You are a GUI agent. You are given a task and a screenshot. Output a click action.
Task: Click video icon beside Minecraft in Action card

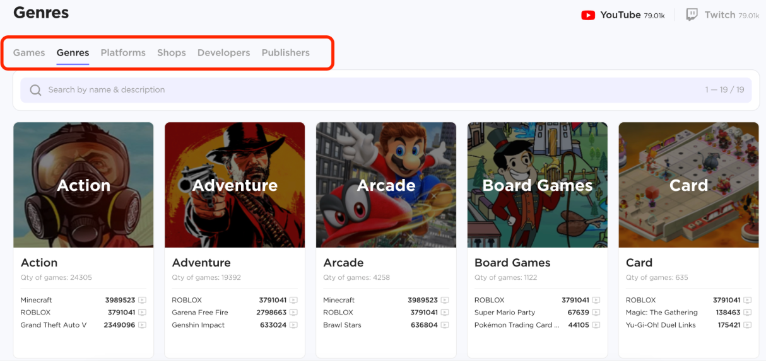(142, 301)
